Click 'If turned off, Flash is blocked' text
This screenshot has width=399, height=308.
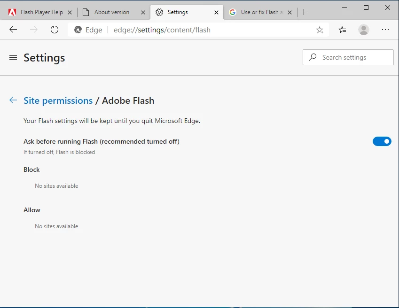pyautogui.click(x=59, y=152)
